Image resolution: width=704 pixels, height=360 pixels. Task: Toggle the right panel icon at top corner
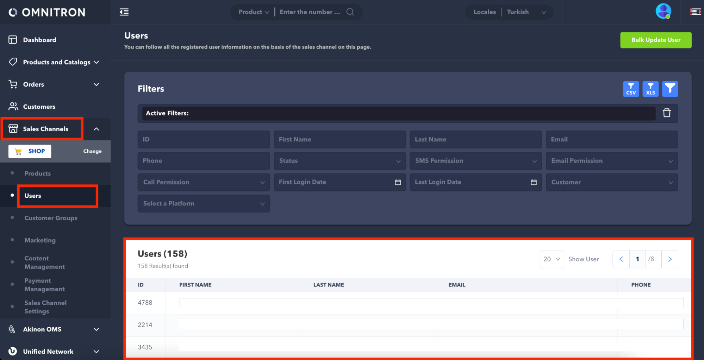tap(695, 12)
